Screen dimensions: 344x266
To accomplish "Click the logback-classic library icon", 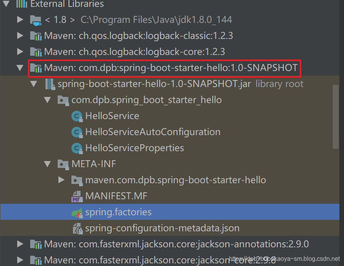I will [x=36, y=36].
